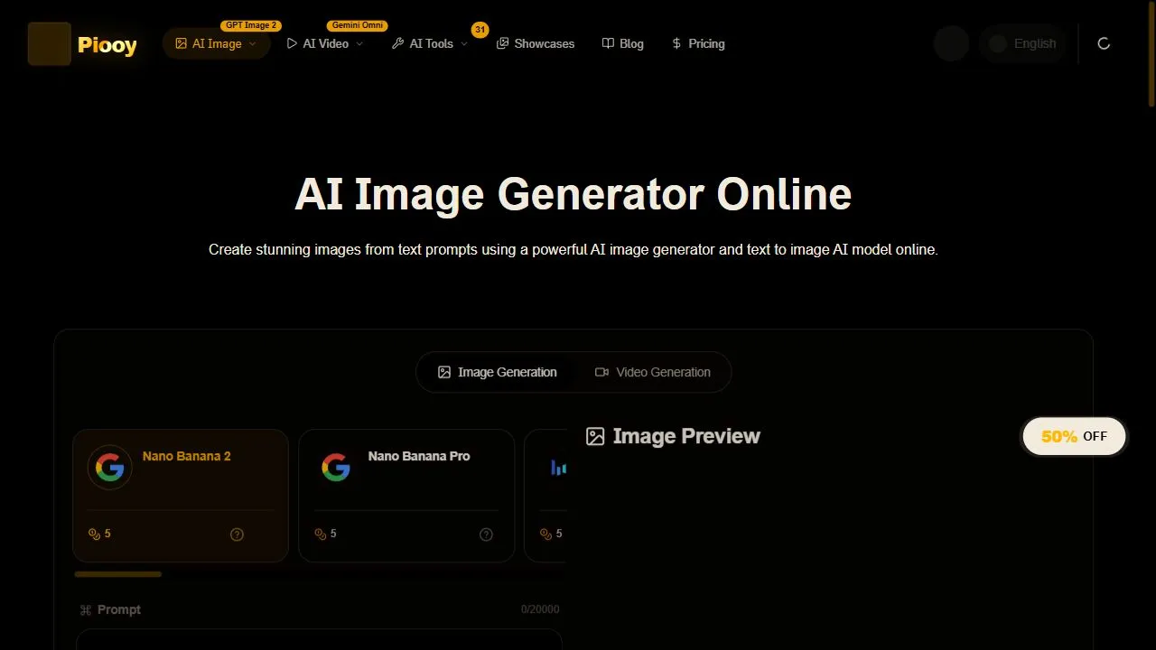Focus the Prompt text field
The height and width of the screenshot is (650, 1156).
pyautogui.click(x=319, y=640)
